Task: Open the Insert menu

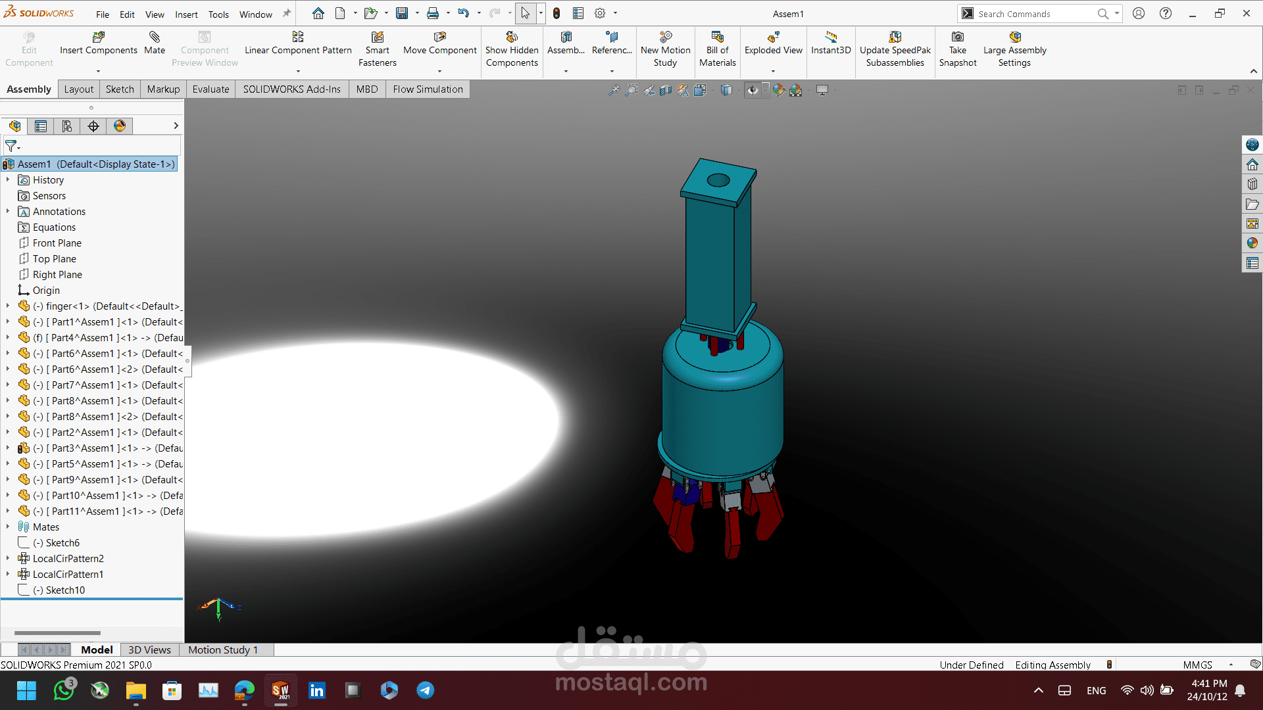Action: 186,14
